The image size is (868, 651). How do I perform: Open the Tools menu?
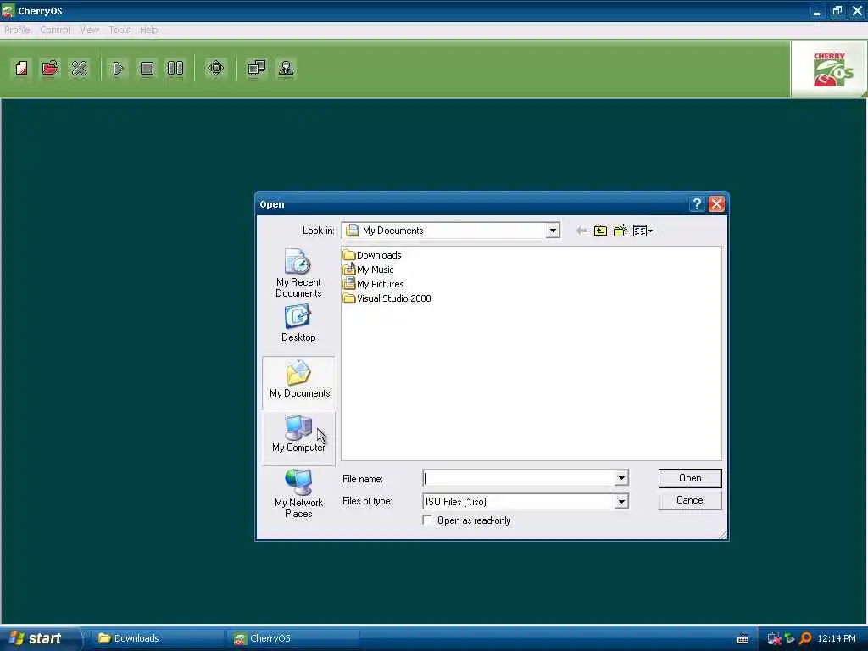[x=120, y=30]
